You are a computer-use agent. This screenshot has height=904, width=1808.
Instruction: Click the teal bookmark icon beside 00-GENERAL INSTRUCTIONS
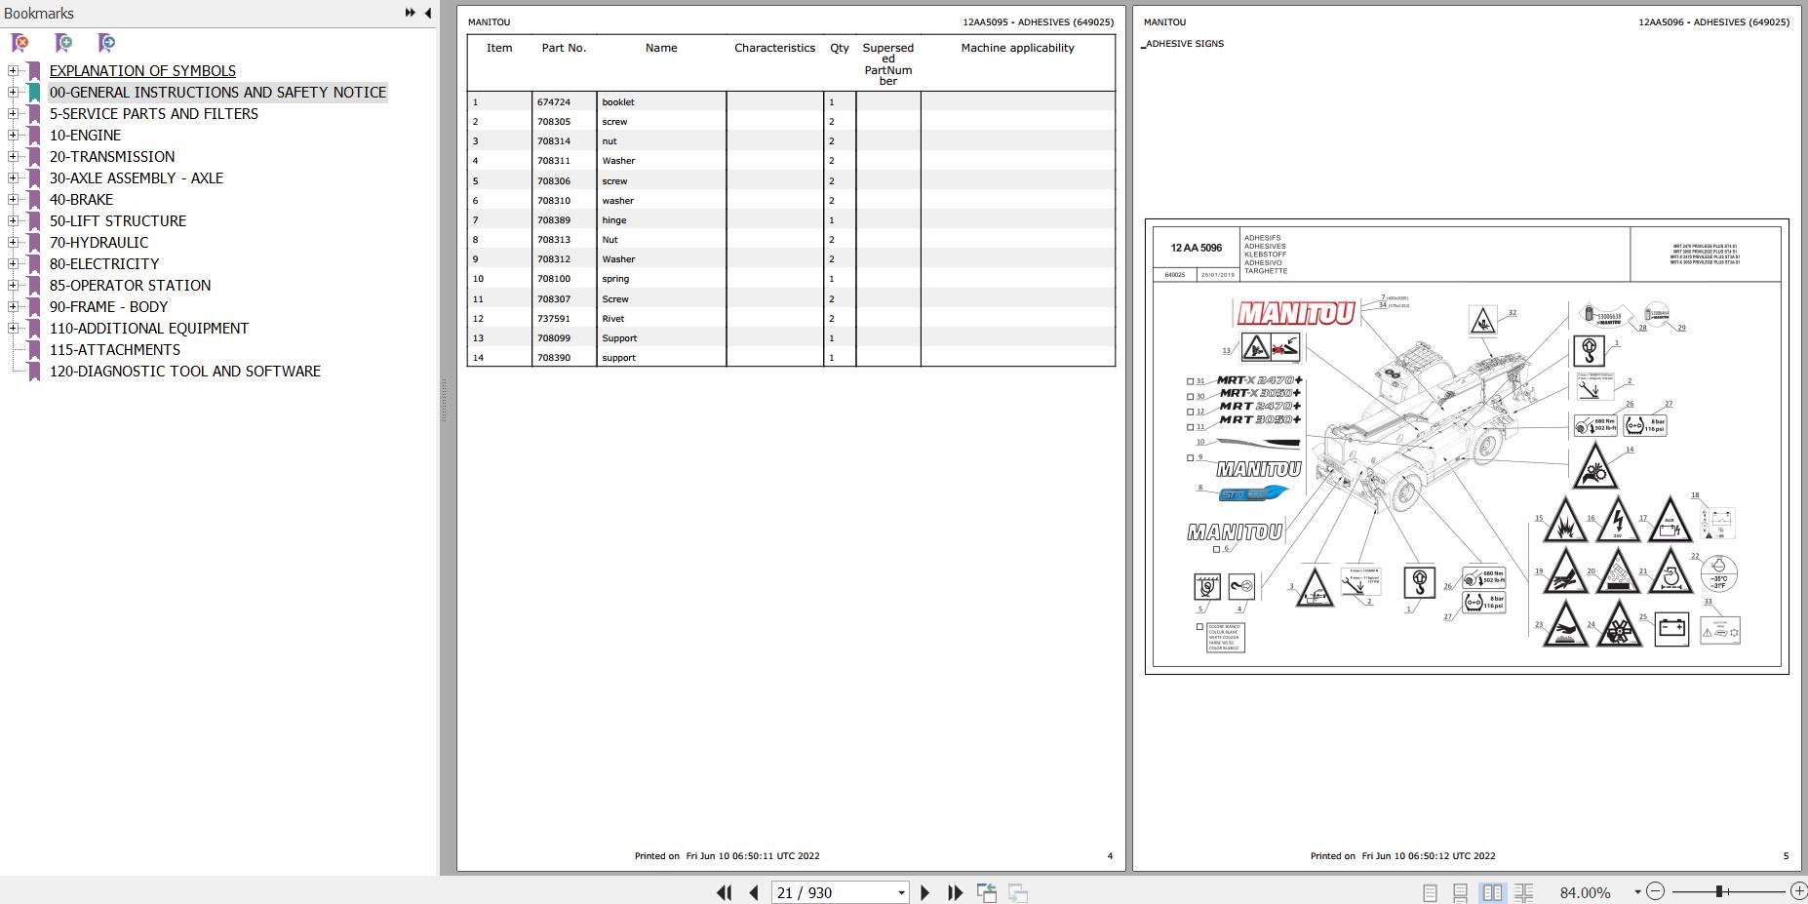(x=34, y=93)
